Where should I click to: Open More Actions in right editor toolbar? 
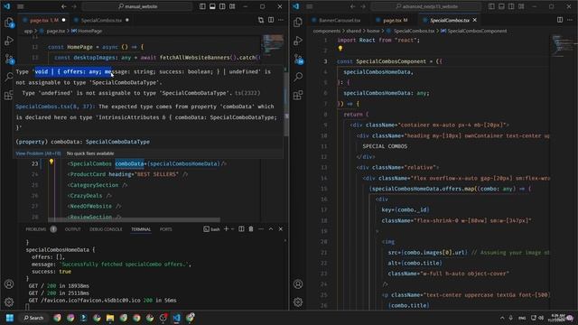click(x=570, y=20)
